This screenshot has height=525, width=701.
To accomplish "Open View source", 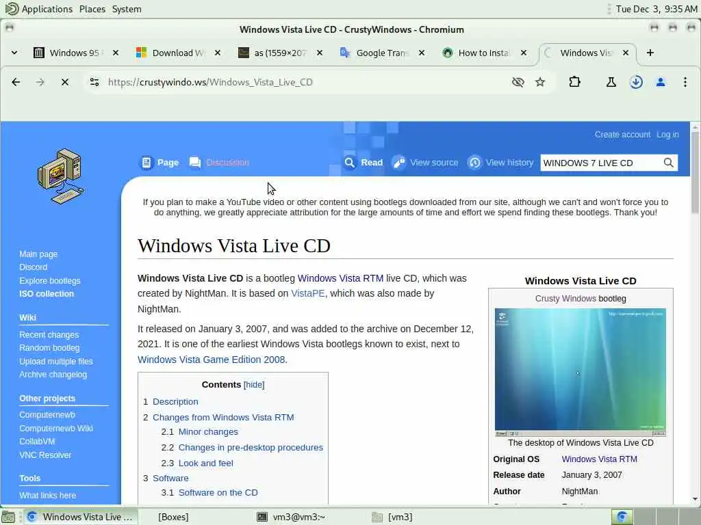I will 425,163.
